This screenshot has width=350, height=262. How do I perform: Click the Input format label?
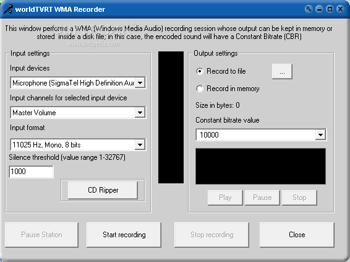pyautogui.click(x=27, y=128)
